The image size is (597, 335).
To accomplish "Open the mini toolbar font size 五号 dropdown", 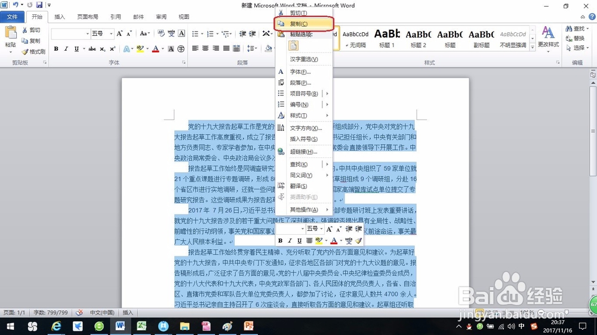I will 322,229.
